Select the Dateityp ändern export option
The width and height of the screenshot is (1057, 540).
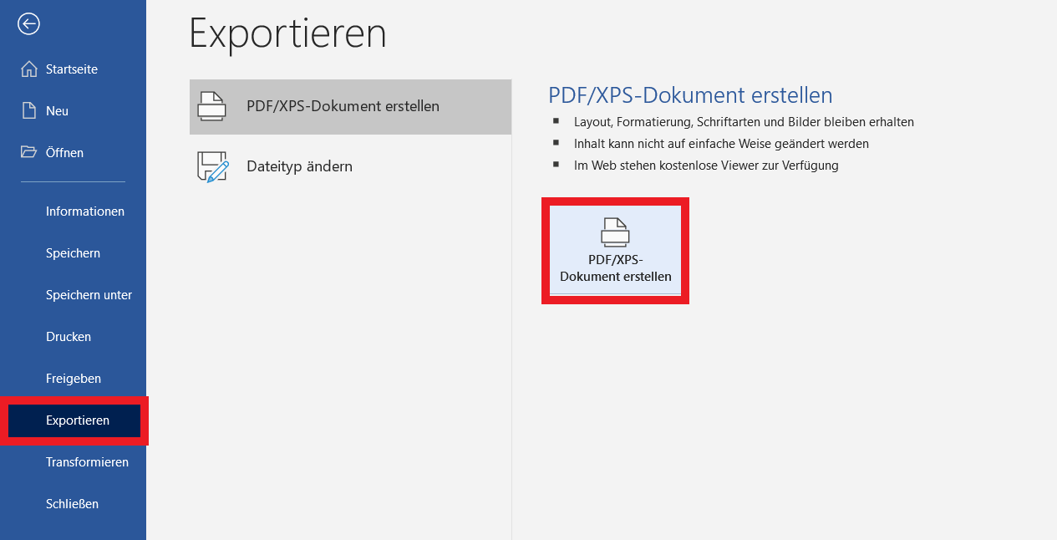pos(299,166)
